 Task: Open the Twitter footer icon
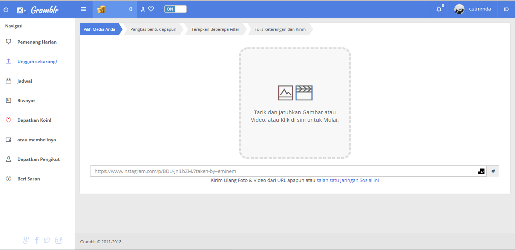point(47,240)
